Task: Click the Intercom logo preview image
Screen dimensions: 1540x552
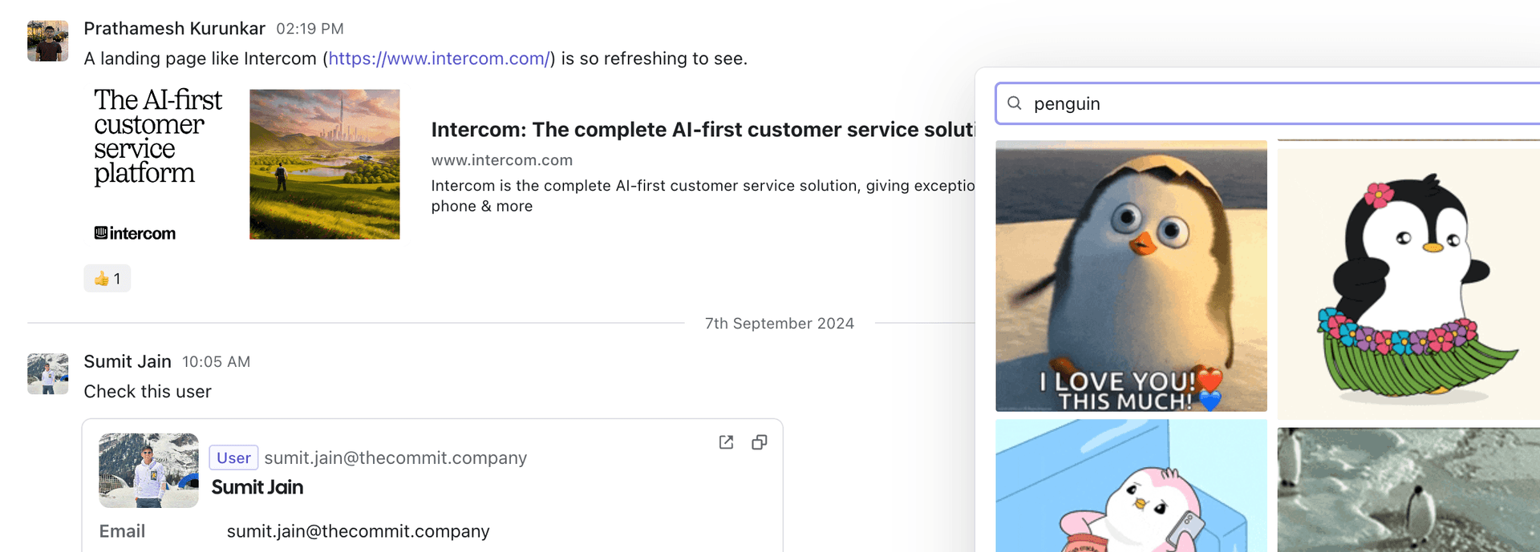Action: pos(158,164)
